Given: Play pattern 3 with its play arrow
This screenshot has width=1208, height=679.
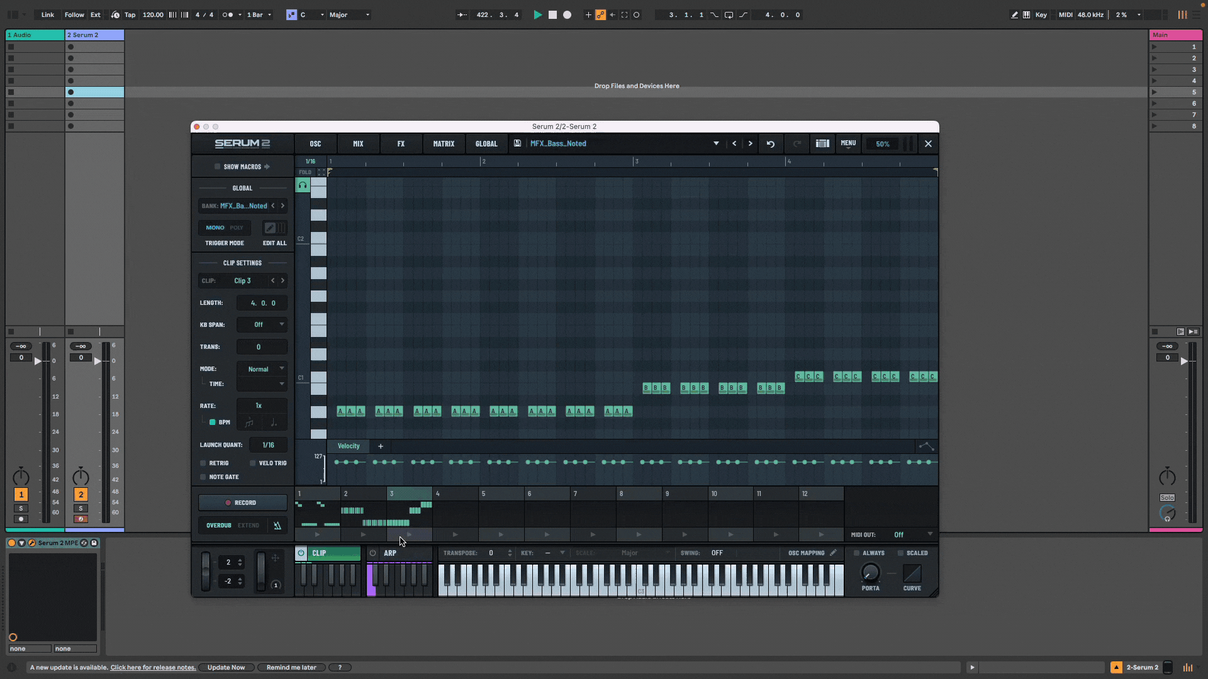Looking at the screenshot, I should click(x=409, y=534).
